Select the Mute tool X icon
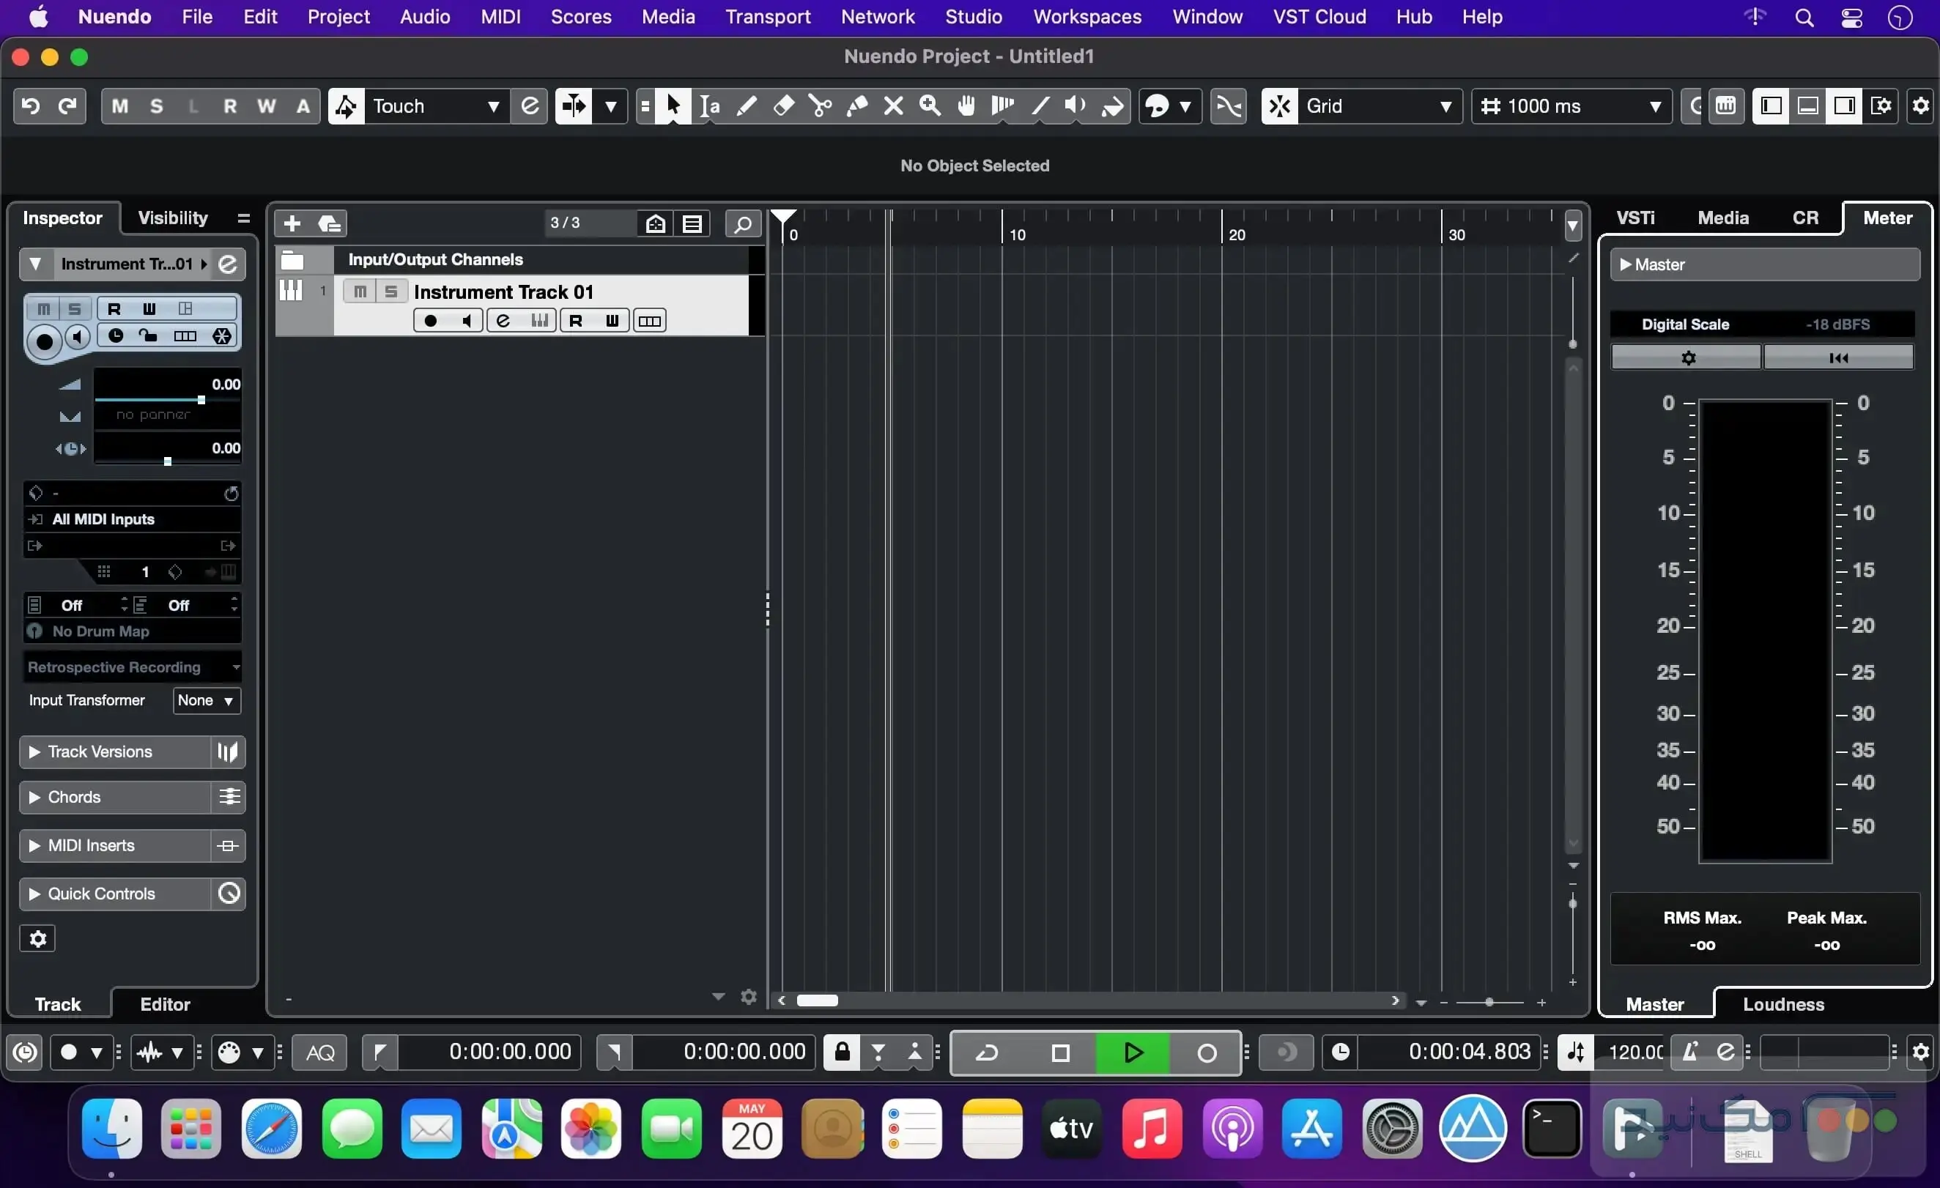The image size is (1940, 1188). [893, 105]
